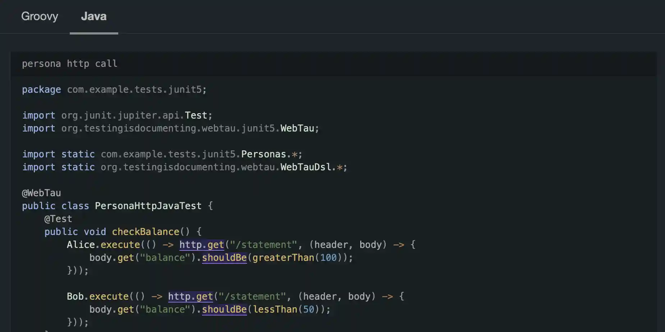Click the org.junit.jupiter.api.Test import line
Image resolution: width=665 pixels, height=332 pixels.
117,115
